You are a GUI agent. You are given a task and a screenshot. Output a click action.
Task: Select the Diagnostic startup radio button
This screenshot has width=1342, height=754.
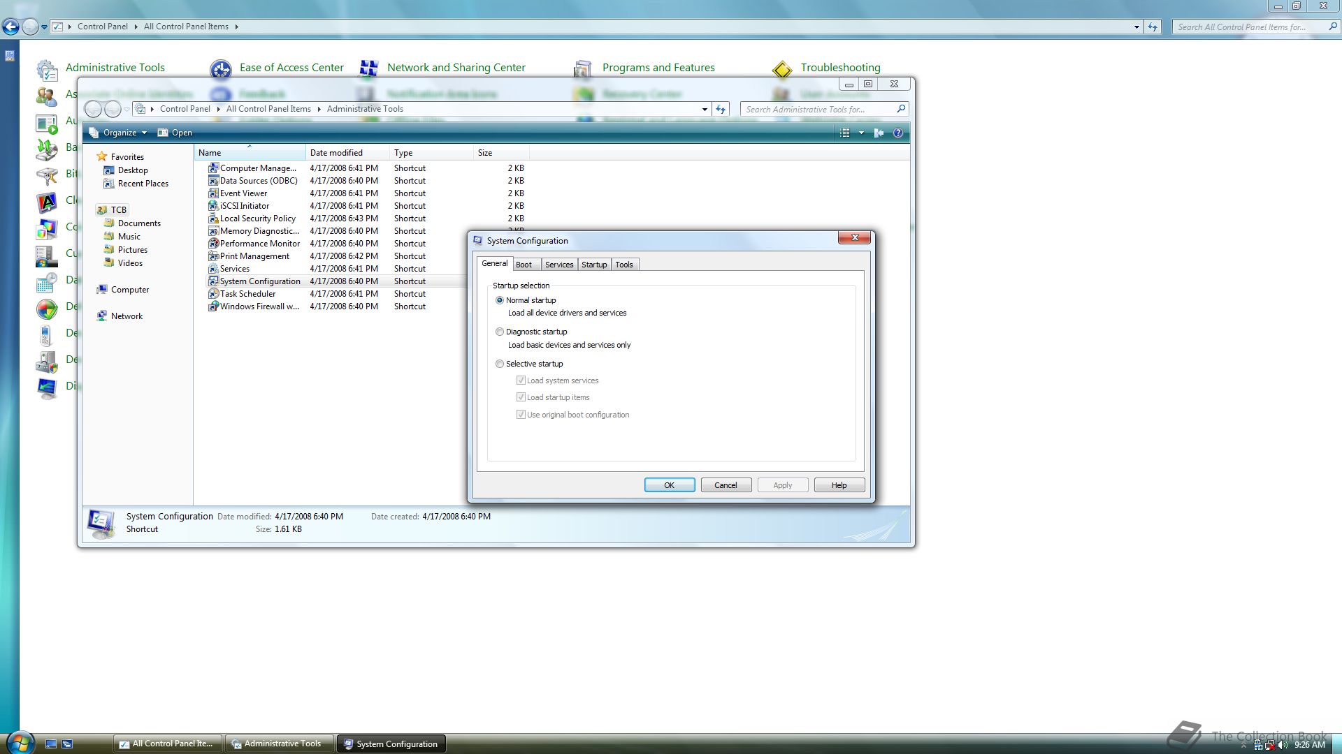tap(499, 332)
